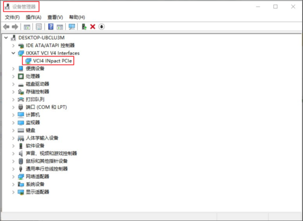
Task: Click the Forward arrow toolbar icon
Action: 15,27
